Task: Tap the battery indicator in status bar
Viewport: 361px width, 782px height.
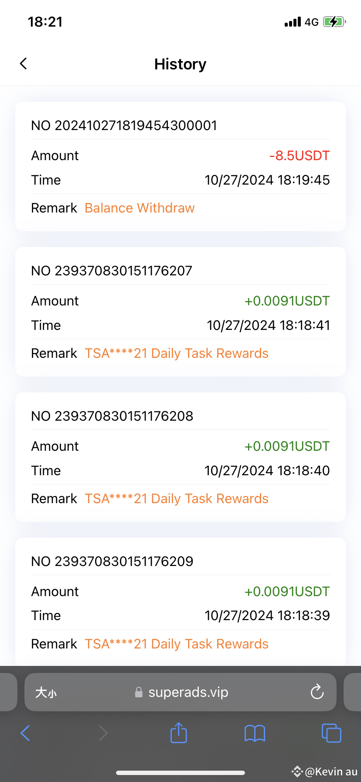Action: 334,22
